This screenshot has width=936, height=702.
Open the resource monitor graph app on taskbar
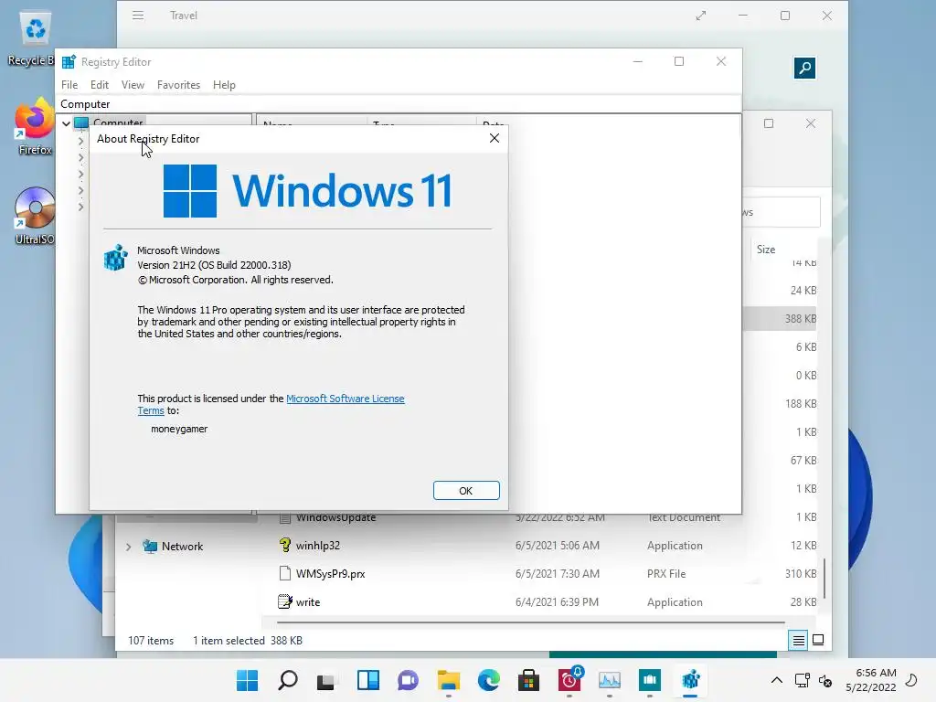610,680
